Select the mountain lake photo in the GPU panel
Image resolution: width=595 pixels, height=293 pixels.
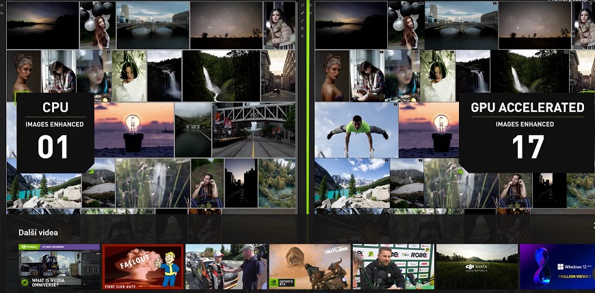coord(352,183)
